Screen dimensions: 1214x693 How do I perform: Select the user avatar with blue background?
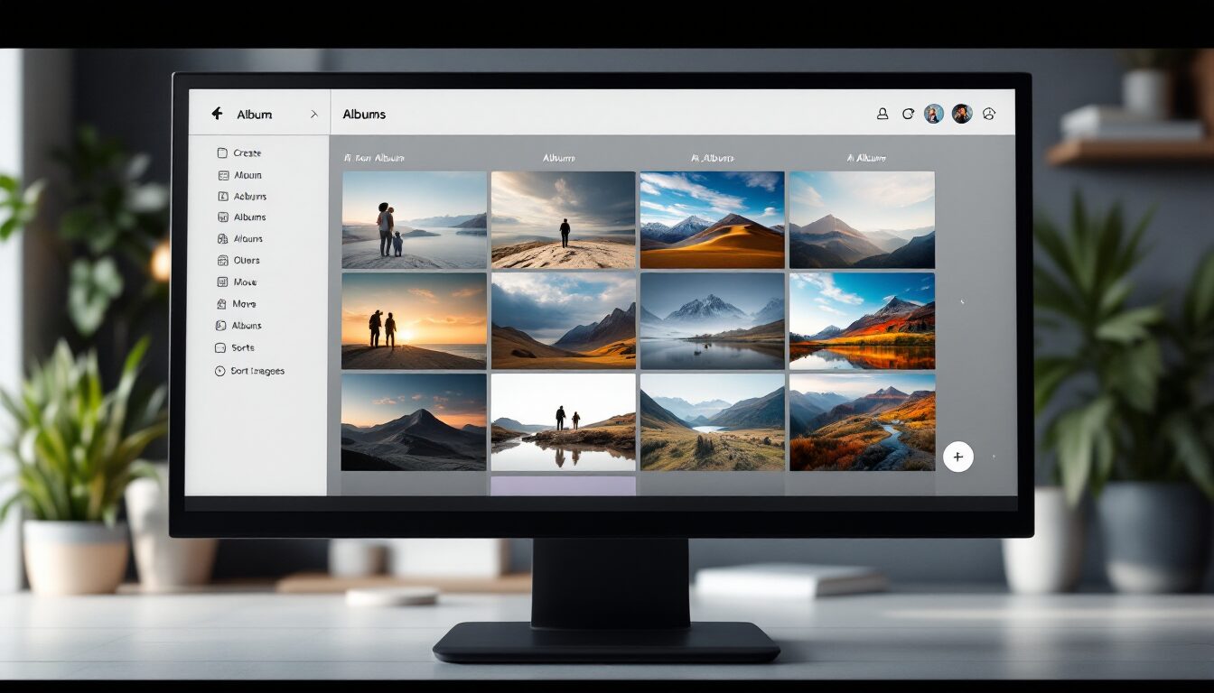pos(934,114)
